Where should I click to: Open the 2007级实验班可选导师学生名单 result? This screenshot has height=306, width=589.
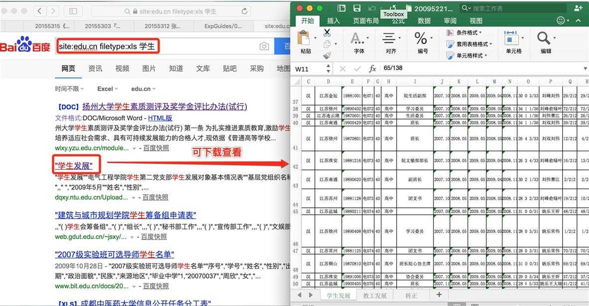tap(115, 254)
